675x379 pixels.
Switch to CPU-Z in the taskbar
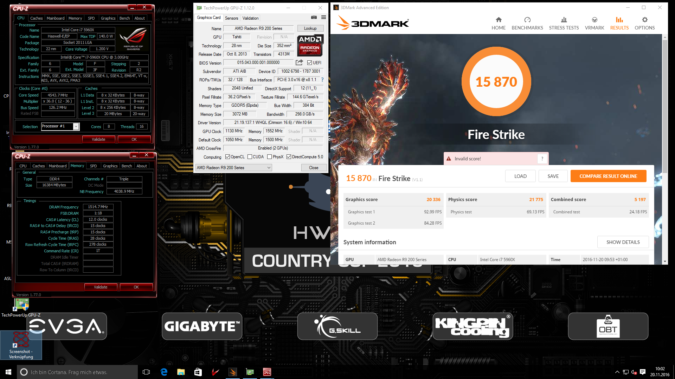coord(267,372)
